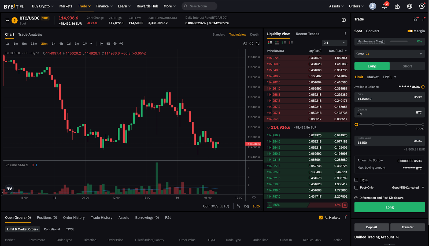The image size is (429, 246).
Task: Click the Deposit button
Action: pyautogui.click(x=371, y=227)
